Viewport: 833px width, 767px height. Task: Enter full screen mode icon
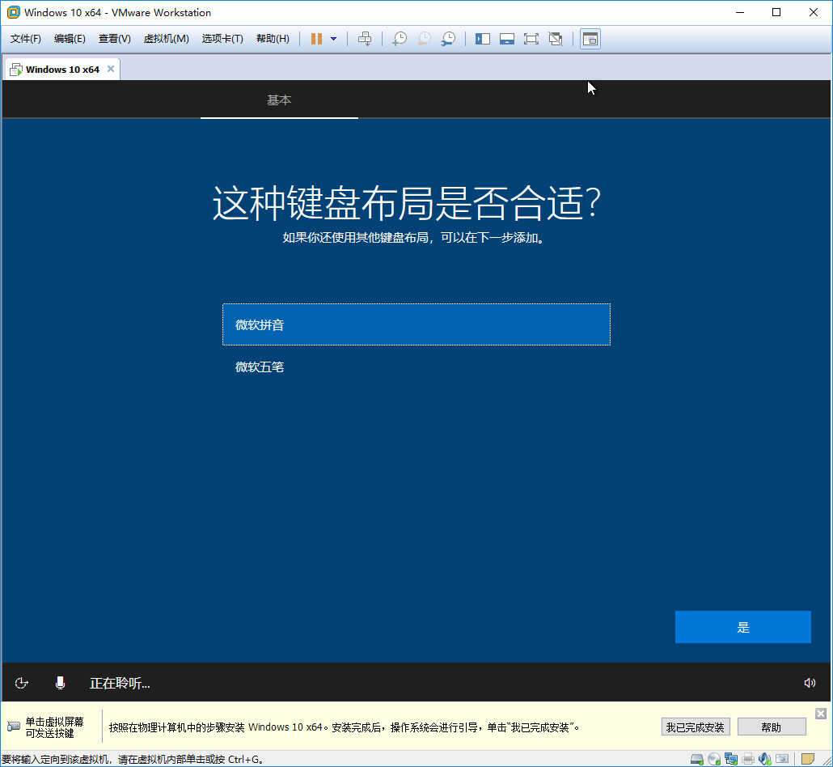click(x=531, y=39)
